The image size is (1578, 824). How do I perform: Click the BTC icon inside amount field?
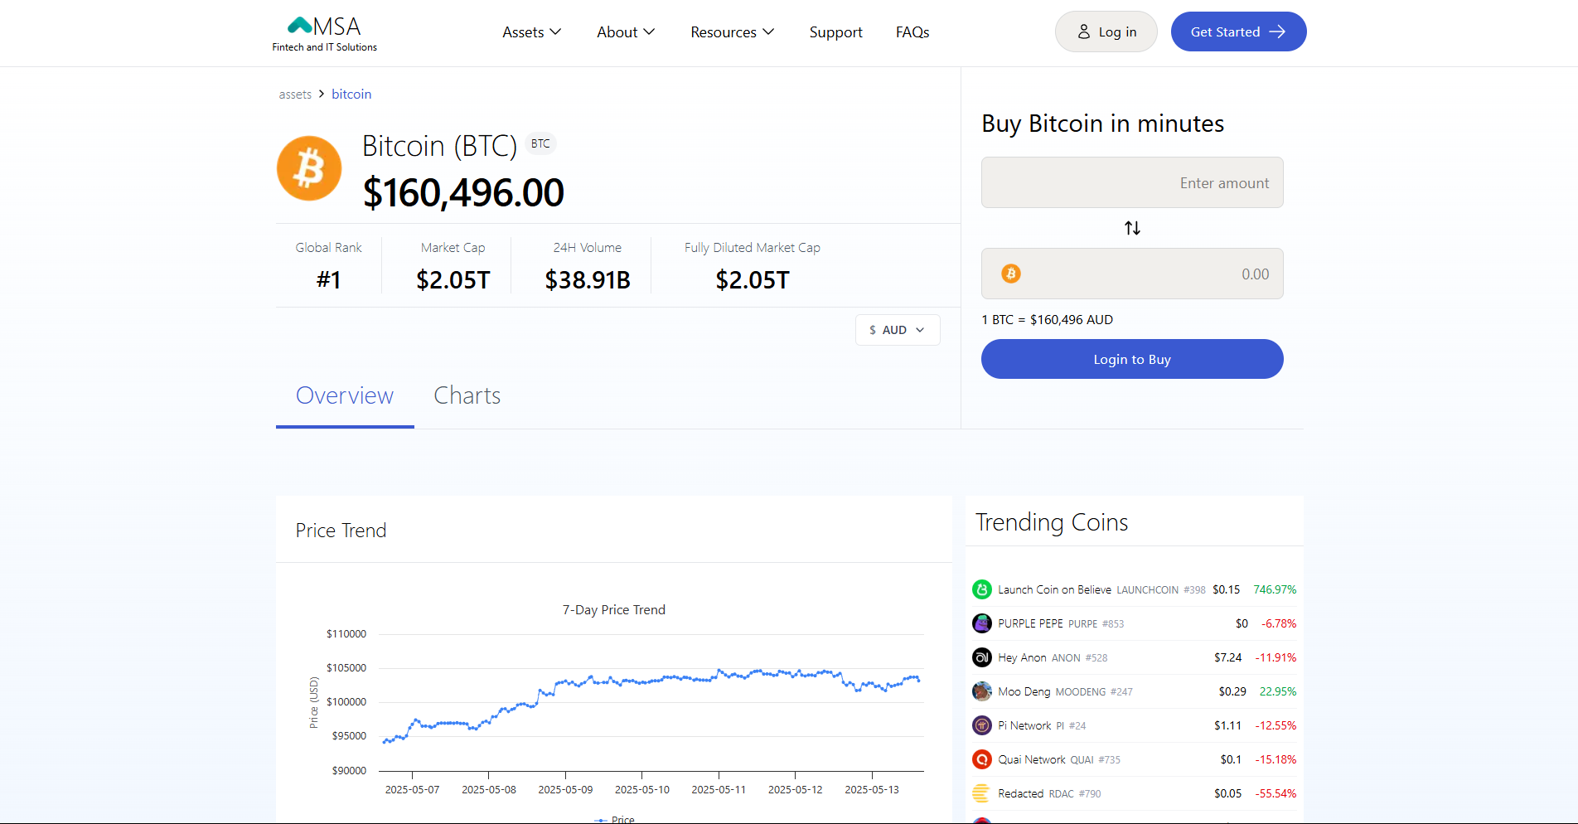pyautogui.click(x=1010, y=274)
